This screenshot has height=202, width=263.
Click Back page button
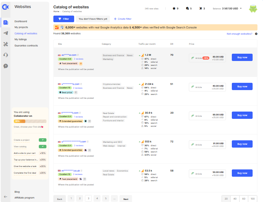[x=60, y=199]
